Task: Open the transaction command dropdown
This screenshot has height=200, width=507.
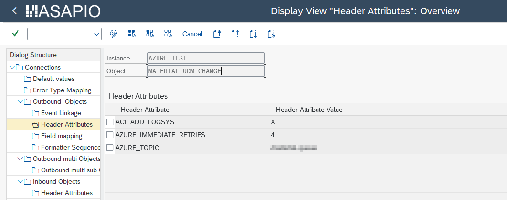Action: tap(97, 34)
